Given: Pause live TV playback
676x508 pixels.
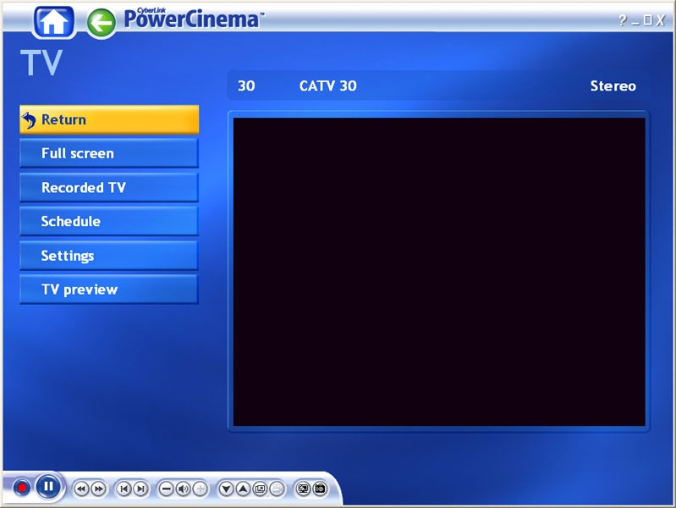Looking at the screenshot, I should pos(48,487).
